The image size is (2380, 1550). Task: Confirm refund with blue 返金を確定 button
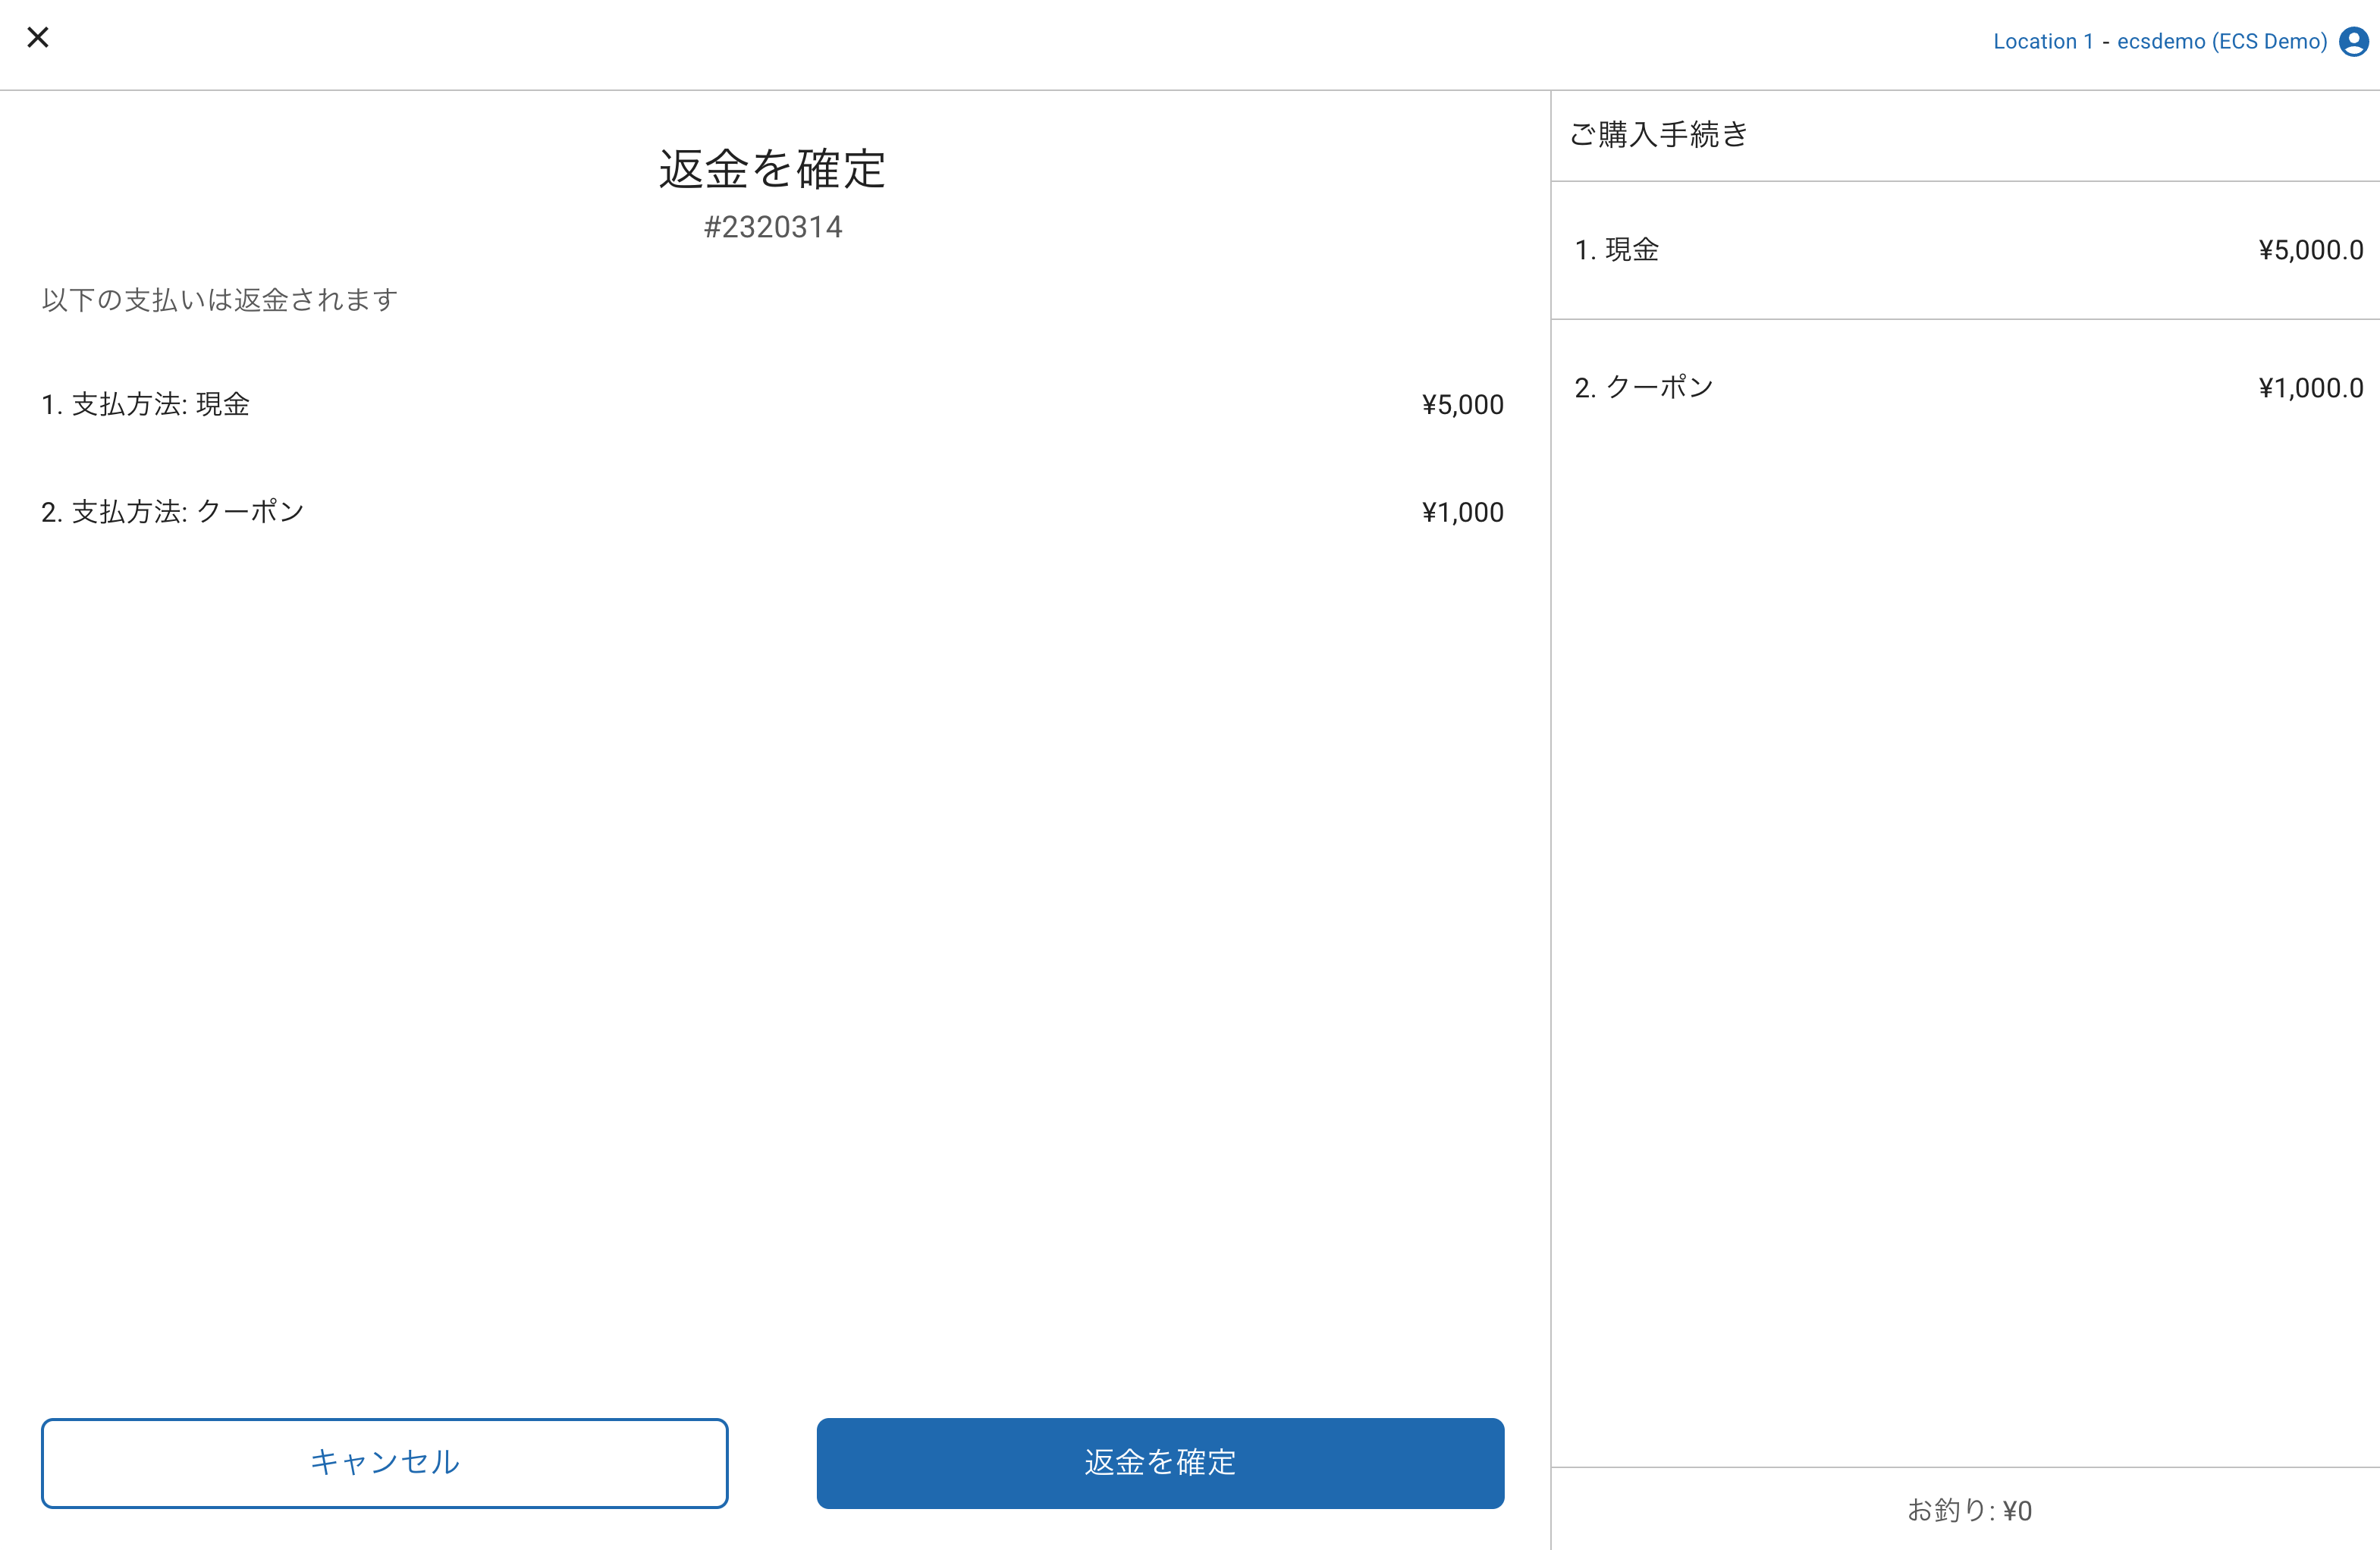1160,1462
